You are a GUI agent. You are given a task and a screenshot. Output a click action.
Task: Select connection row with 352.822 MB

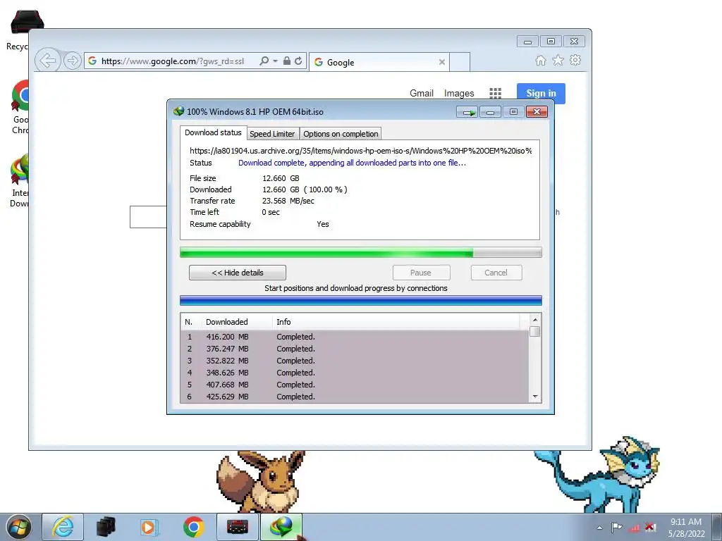tap(355, 361)
